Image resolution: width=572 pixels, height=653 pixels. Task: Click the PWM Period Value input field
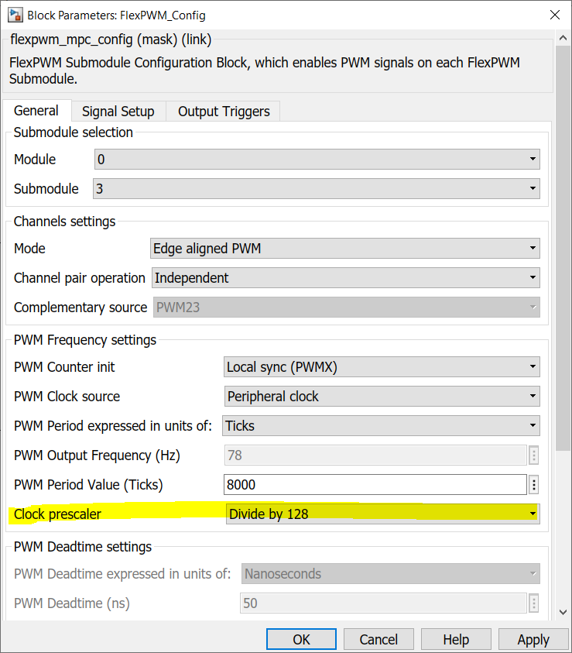[375, 485]
